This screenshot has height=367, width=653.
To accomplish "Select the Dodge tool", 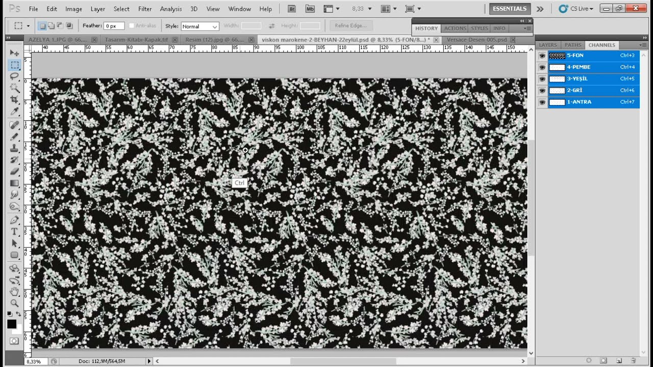I will (x=14, y=207).
